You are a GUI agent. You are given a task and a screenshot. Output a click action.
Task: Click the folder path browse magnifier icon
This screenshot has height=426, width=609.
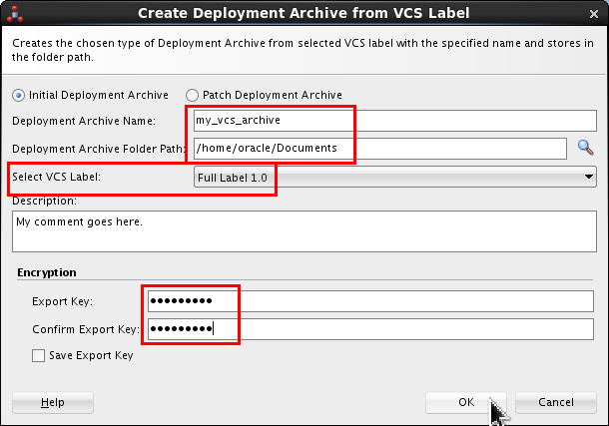(x=587, y=148)
